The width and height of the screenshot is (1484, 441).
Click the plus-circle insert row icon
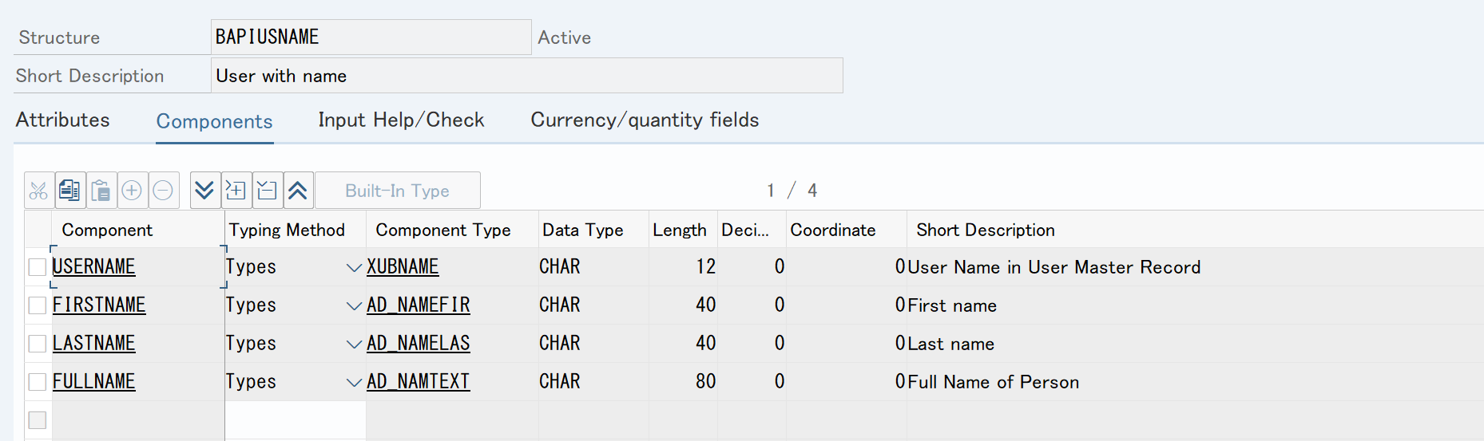[132, 191]
